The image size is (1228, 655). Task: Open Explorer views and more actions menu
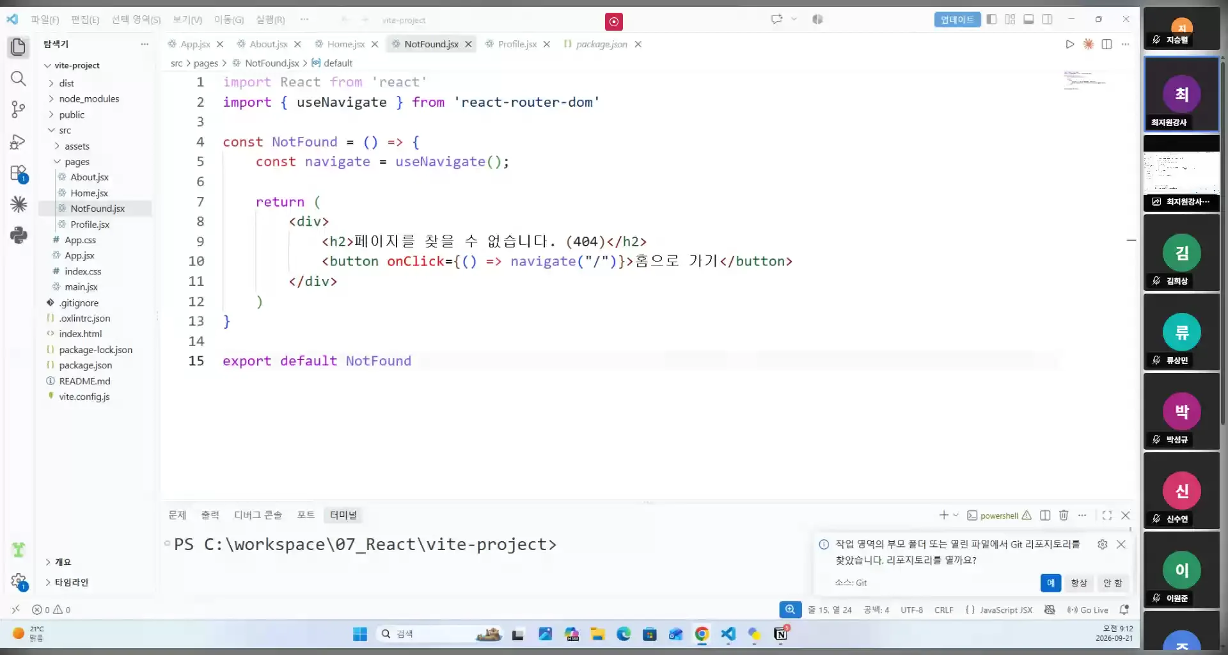pyautogui.click(x=145, y=44)
